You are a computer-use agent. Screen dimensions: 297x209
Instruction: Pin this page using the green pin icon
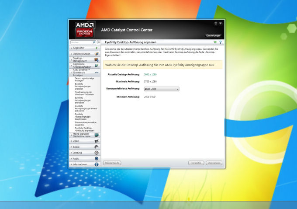215,42
